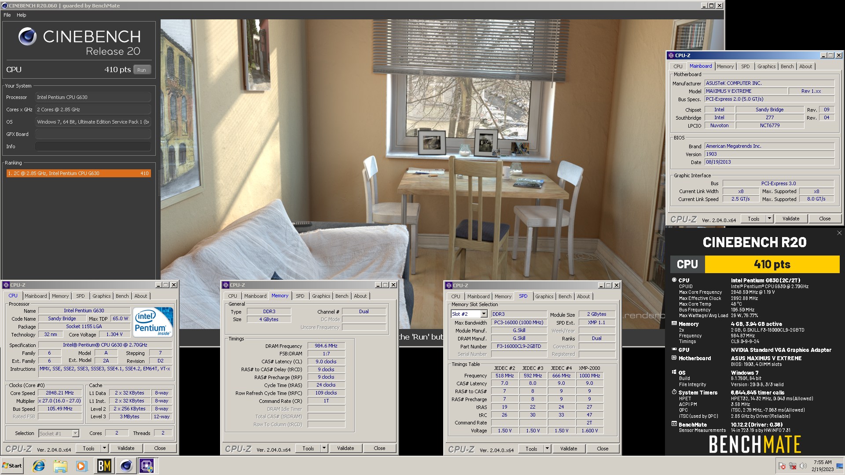845x475 pixels.
Task: Click Tools button in CPU-Z CPU window
Action: click(88, 448)
